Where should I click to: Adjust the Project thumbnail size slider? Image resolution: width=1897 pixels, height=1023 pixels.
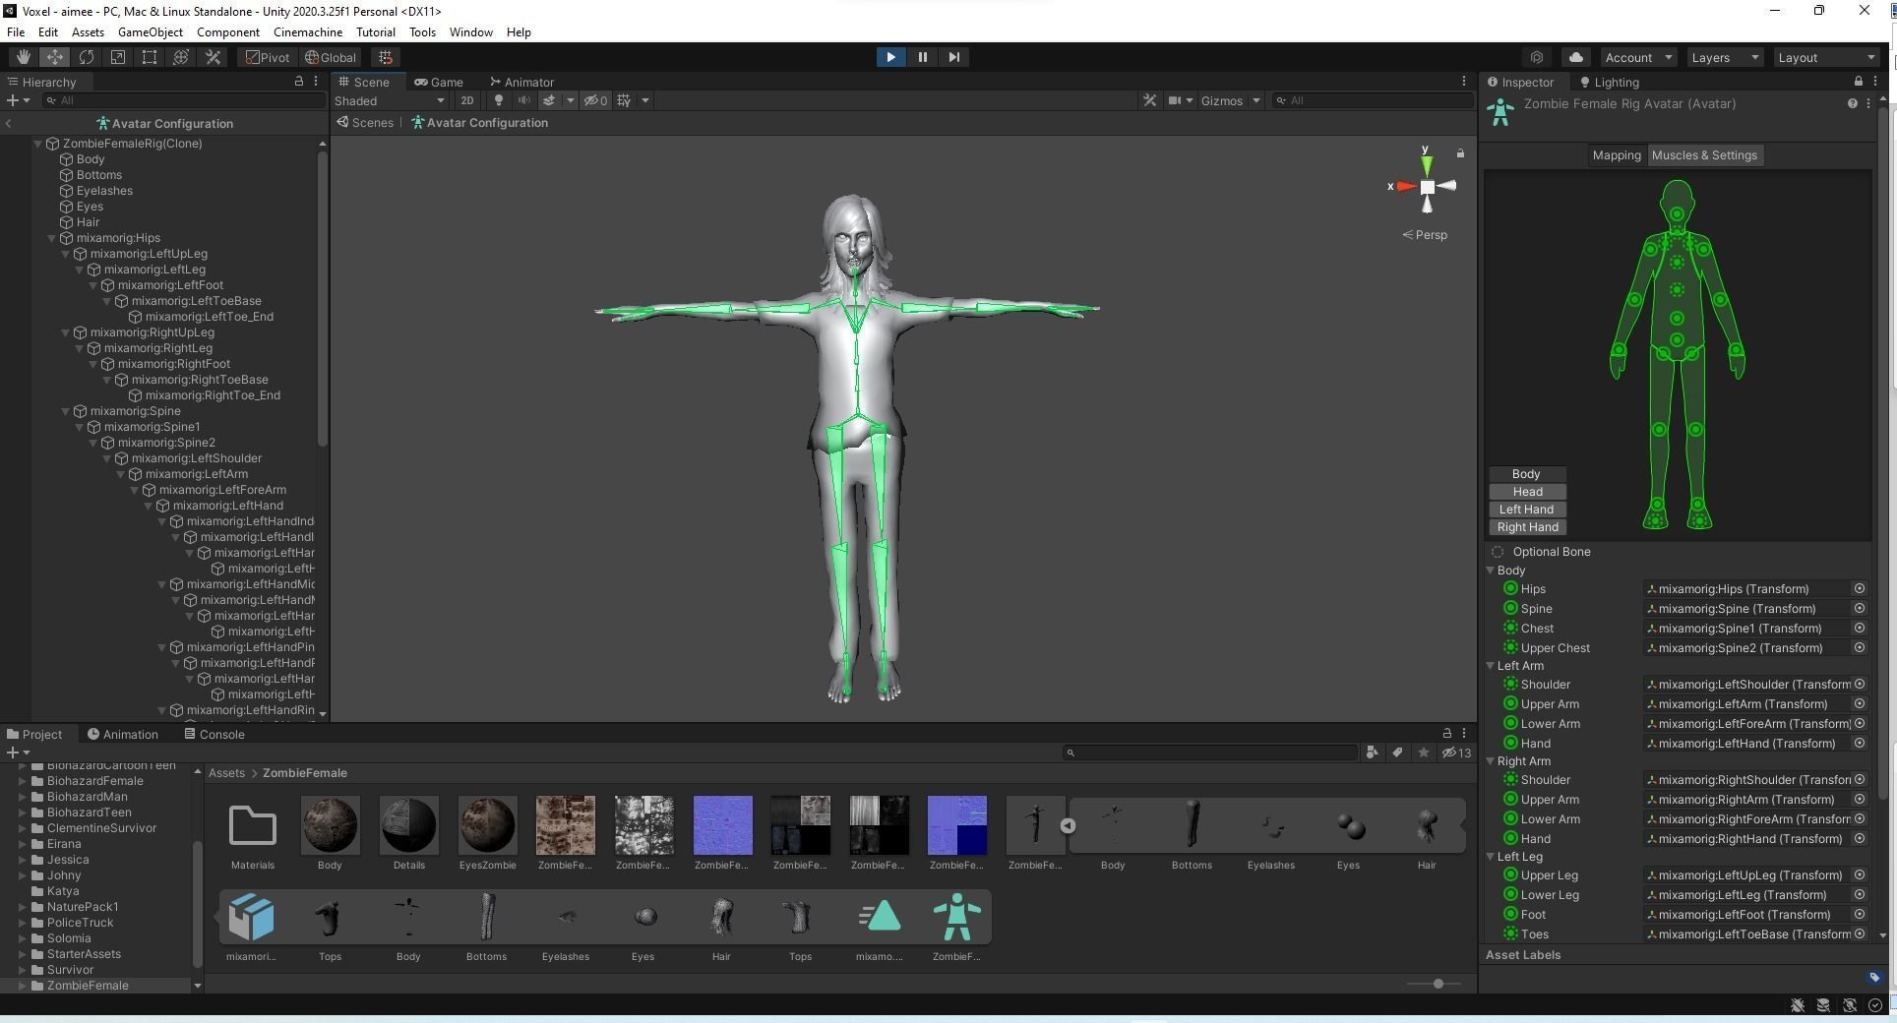pyautogui.click(x=1438, y=984)
